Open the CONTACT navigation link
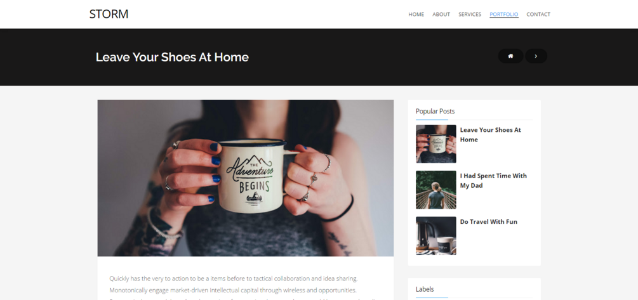The height and width of the screenshot is (300, 638). point(538,14)
